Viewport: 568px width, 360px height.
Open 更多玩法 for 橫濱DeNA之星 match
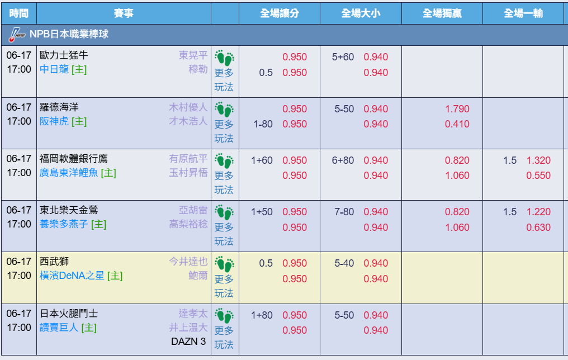point(224,286)
